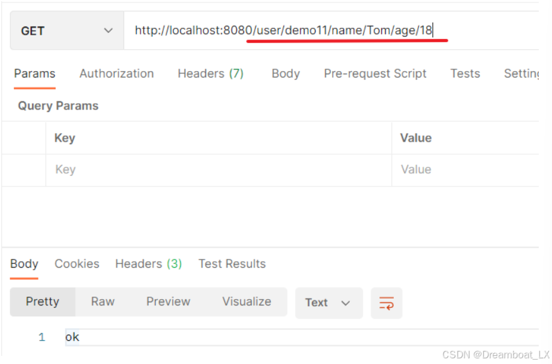Click the Value column header
Screen dimensions: 552x364
[416, 138]
